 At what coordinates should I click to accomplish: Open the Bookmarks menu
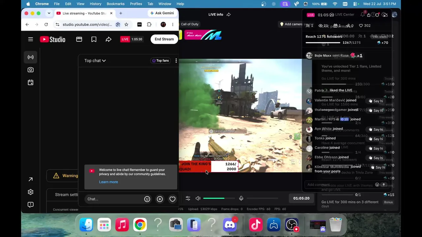tap(116, 4)
